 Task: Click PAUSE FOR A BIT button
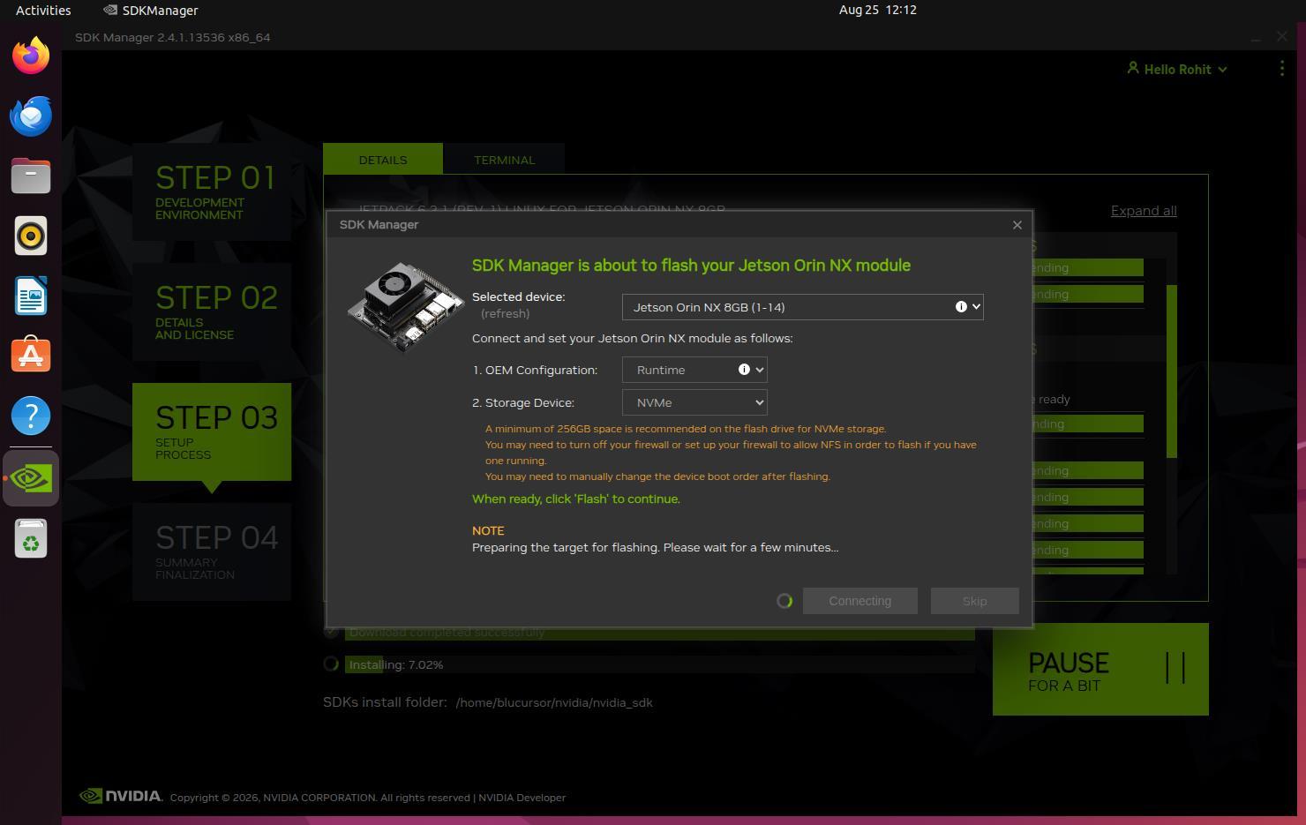click(x=1100, y=669)
